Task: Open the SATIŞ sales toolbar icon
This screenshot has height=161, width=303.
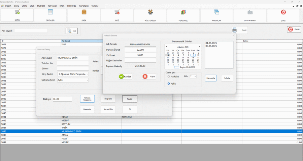Action: (17, 12)
